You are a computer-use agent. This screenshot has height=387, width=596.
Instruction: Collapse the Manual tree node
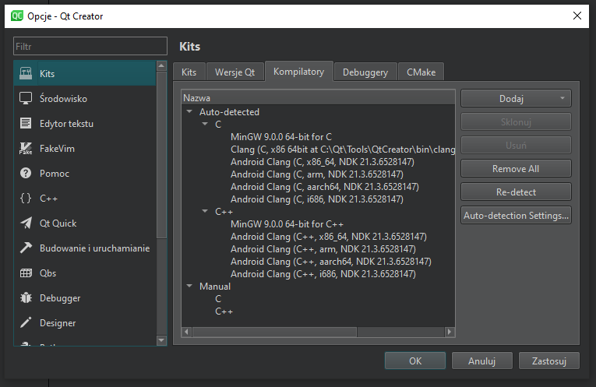tap(189, 286)
